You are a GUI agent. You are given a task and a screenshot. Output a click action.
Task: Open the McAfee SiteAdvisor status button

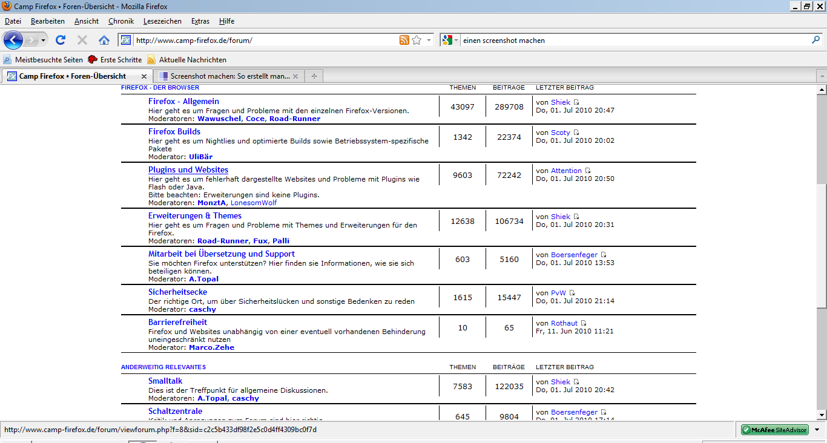(x=775, y=430)
